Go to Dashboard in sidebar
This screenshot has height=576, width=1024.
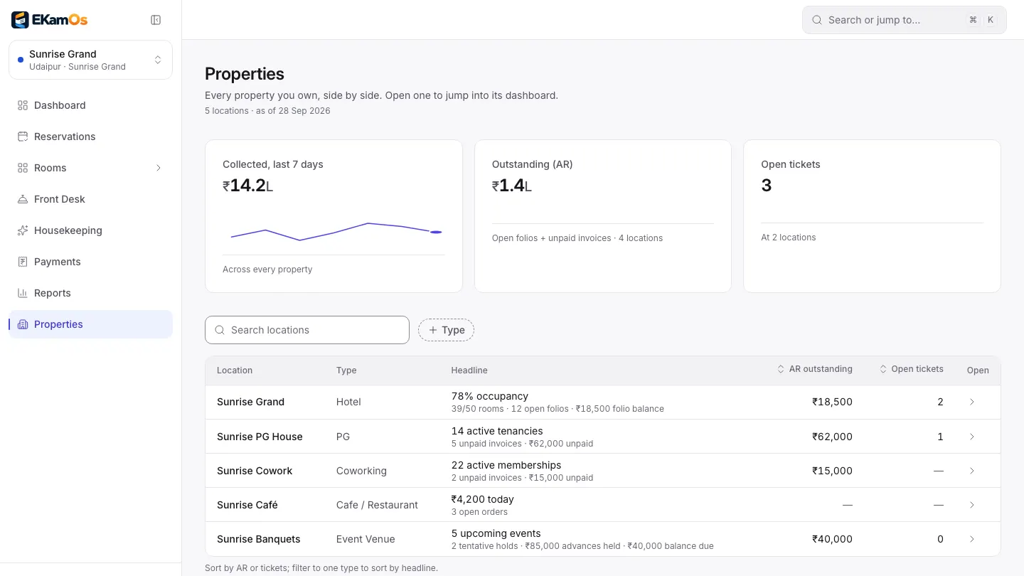(91, 105)
